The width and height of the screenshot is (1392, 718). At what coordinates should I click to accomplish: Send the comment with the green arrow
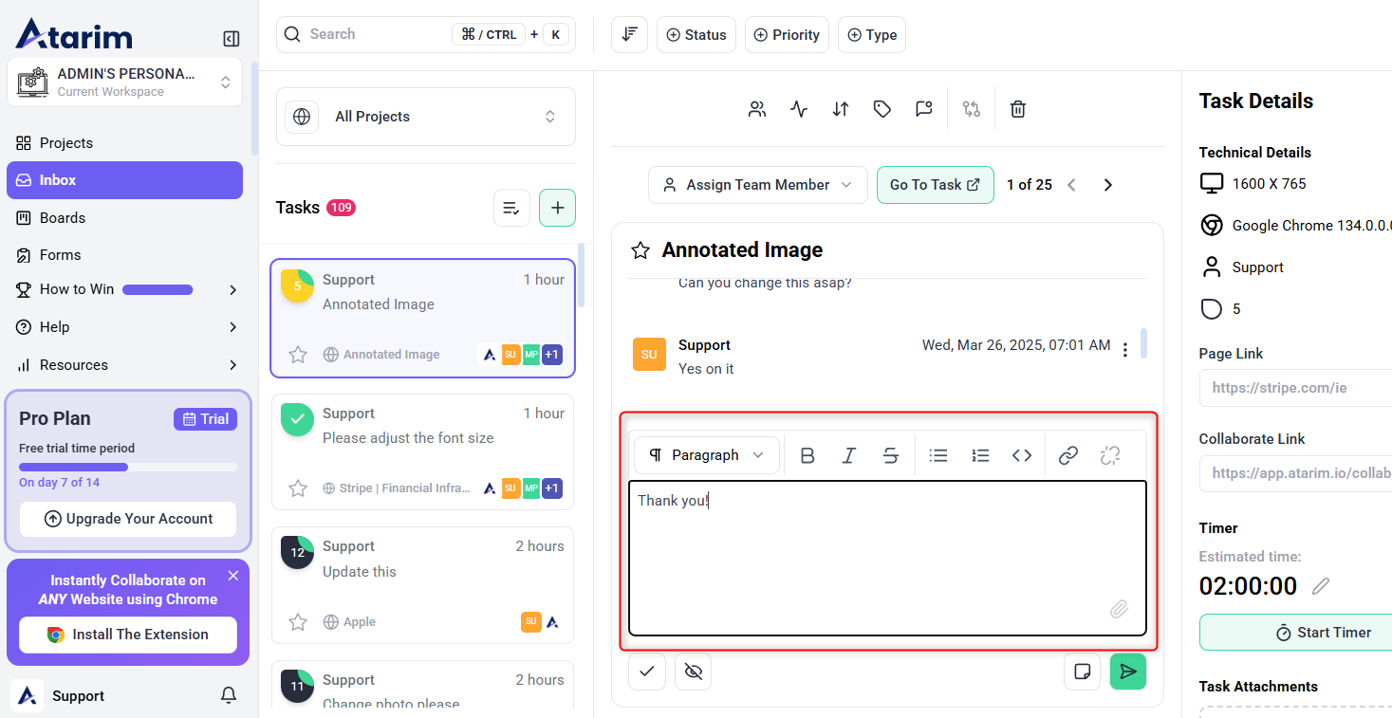[1127, 672]
